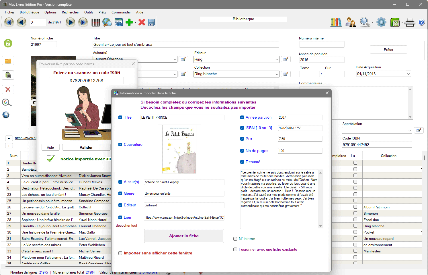Click the ISBN code entry field
428x275 pixels.
pos(86,81)
